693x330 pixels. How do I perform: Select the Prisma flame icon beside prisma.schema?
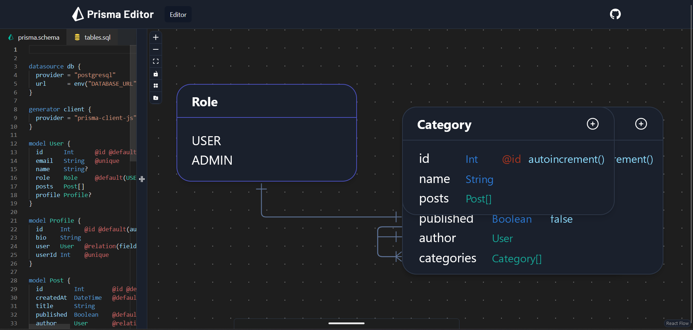[10, 37]
